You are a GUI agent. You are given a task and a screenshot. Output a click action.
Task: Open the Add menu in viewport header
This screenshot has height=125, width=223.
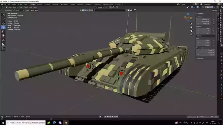click(x=30, y=7)
